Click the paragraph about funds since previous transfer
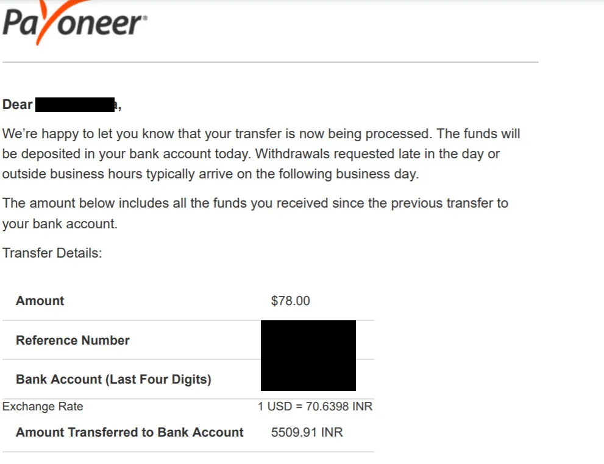 coord(255,214)
